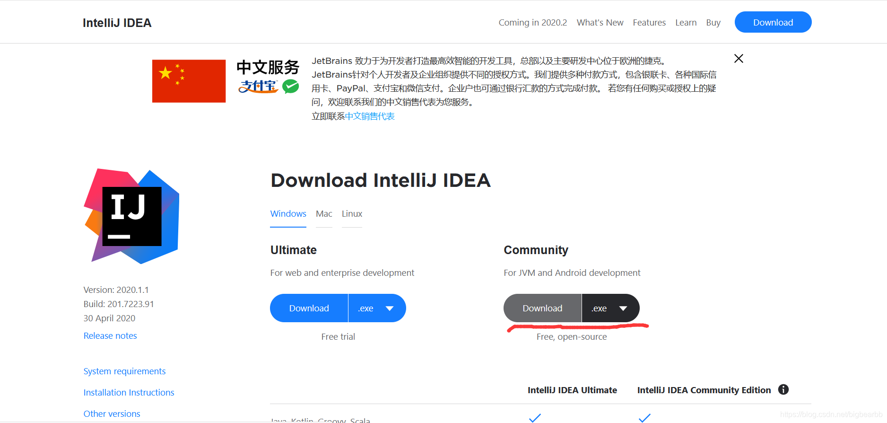Switch to the Windows tab
The height and width of the screenshot is (423, 887).
[x=288, y=214]
